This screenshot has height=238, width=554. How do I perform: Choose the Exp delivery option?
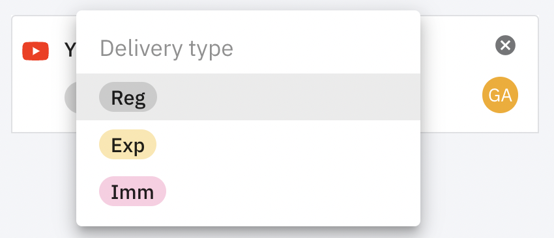(x=248, y=144)
